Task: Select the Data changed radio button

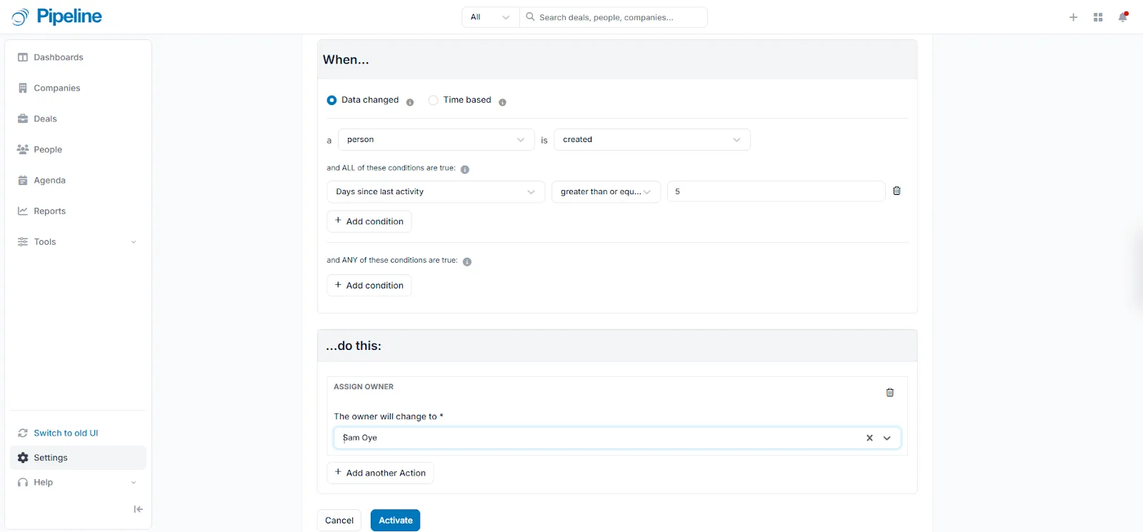Action: point(331,100)
